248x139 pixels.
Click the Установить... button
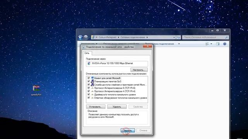coord(96,107)
